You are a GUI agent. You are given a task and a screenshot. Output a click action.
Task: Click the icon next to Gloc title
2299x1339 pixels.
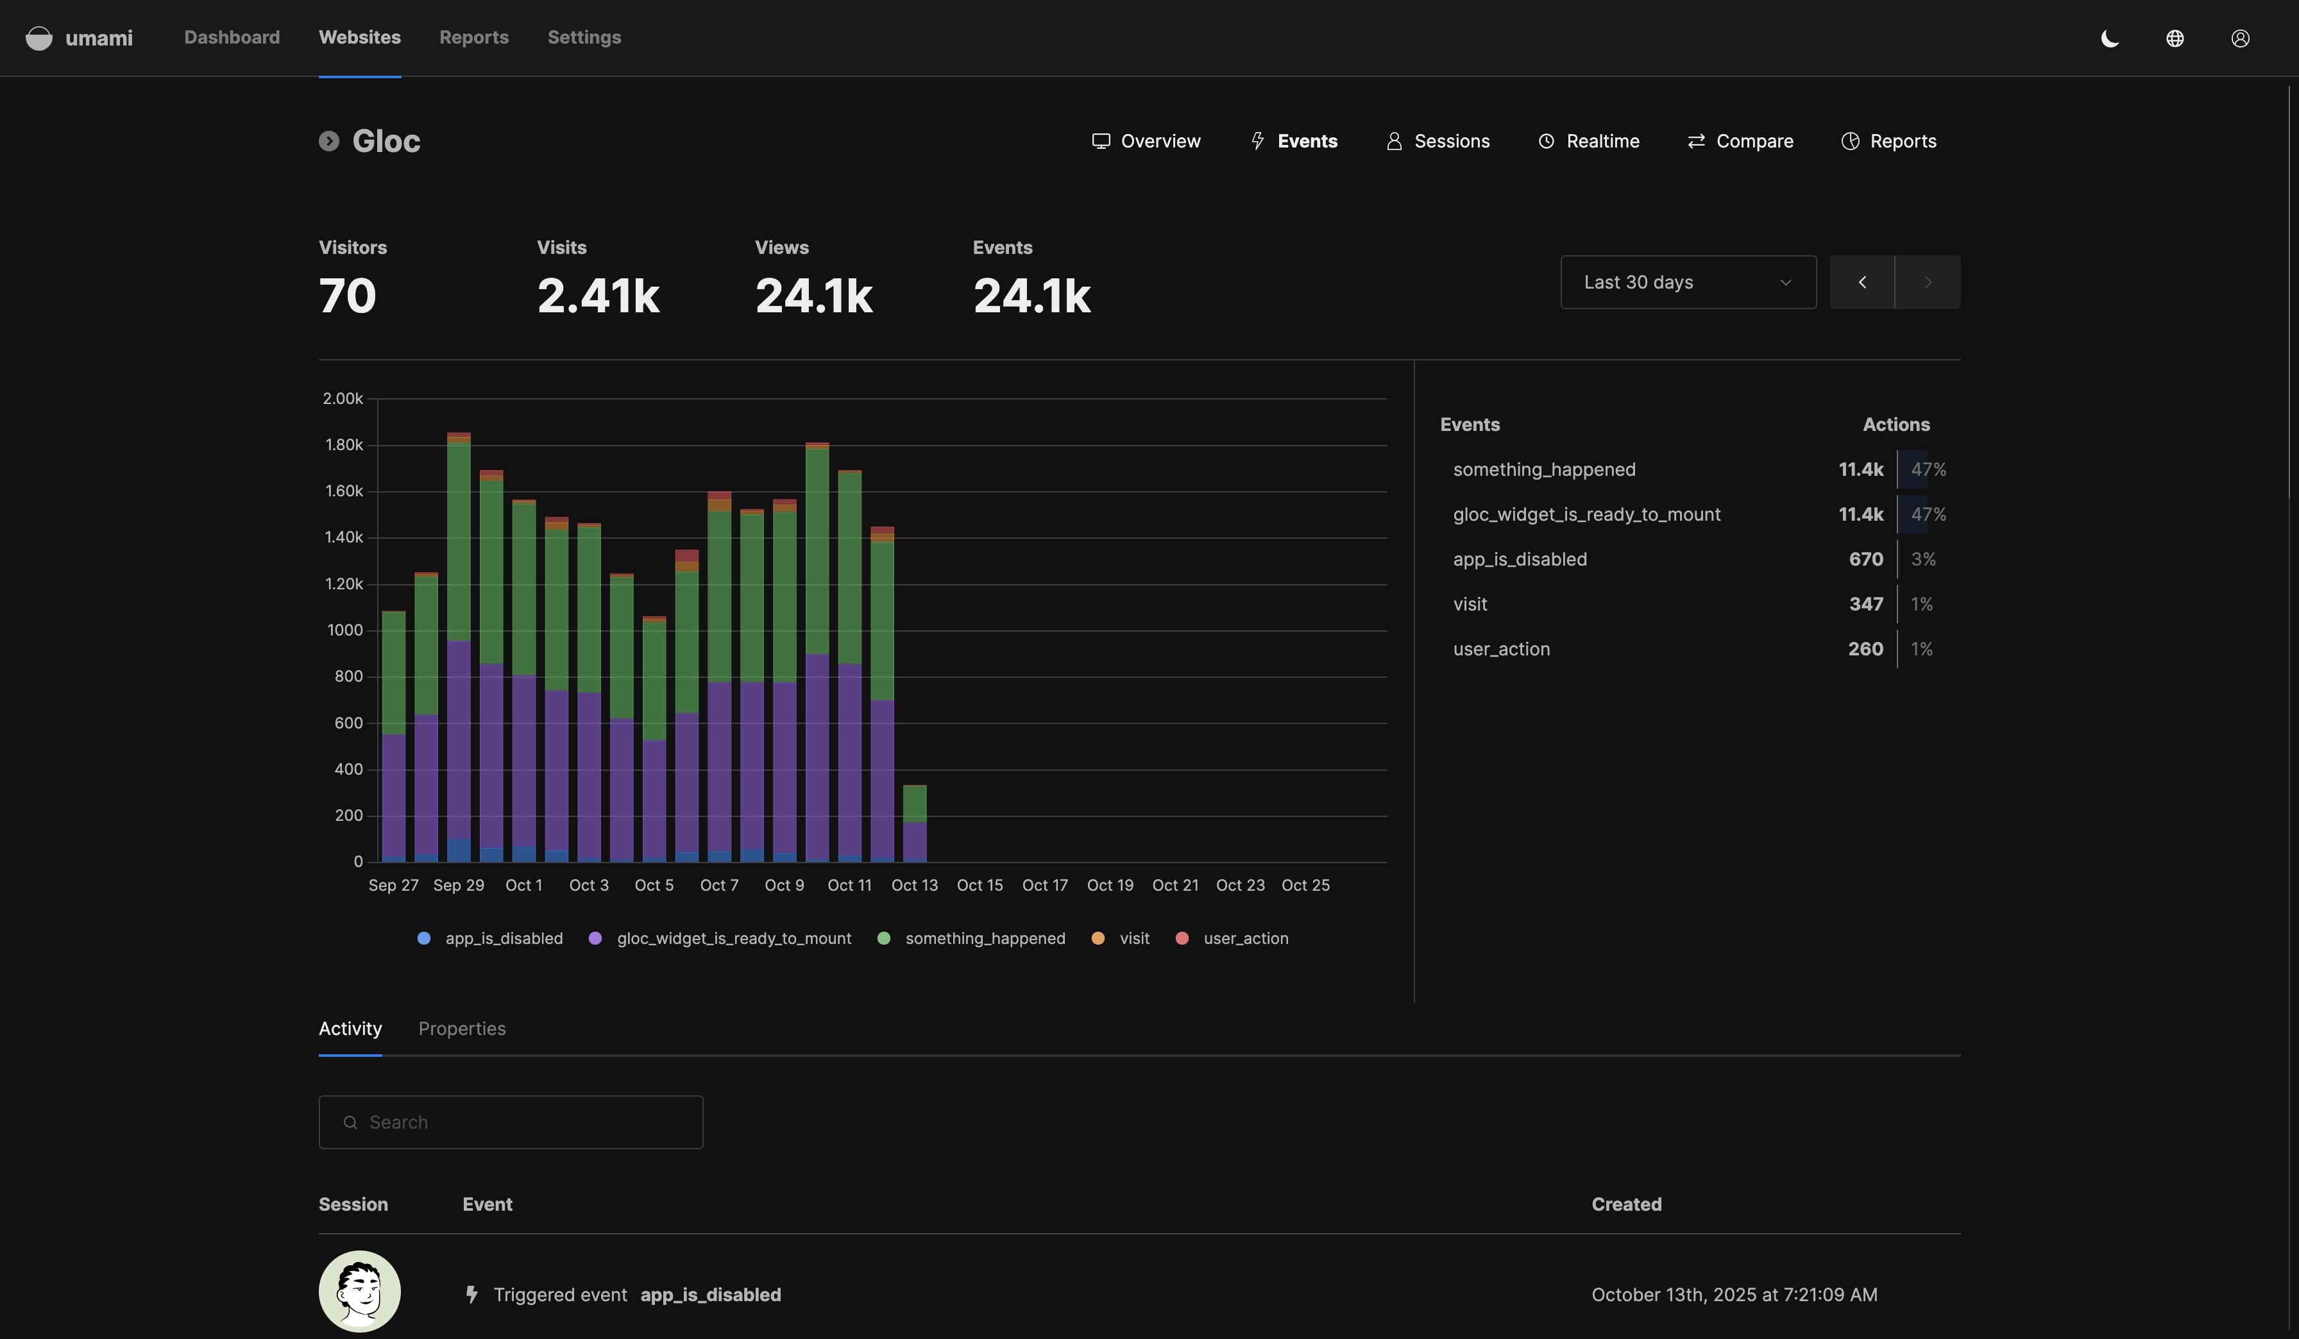tap(328, 141)
